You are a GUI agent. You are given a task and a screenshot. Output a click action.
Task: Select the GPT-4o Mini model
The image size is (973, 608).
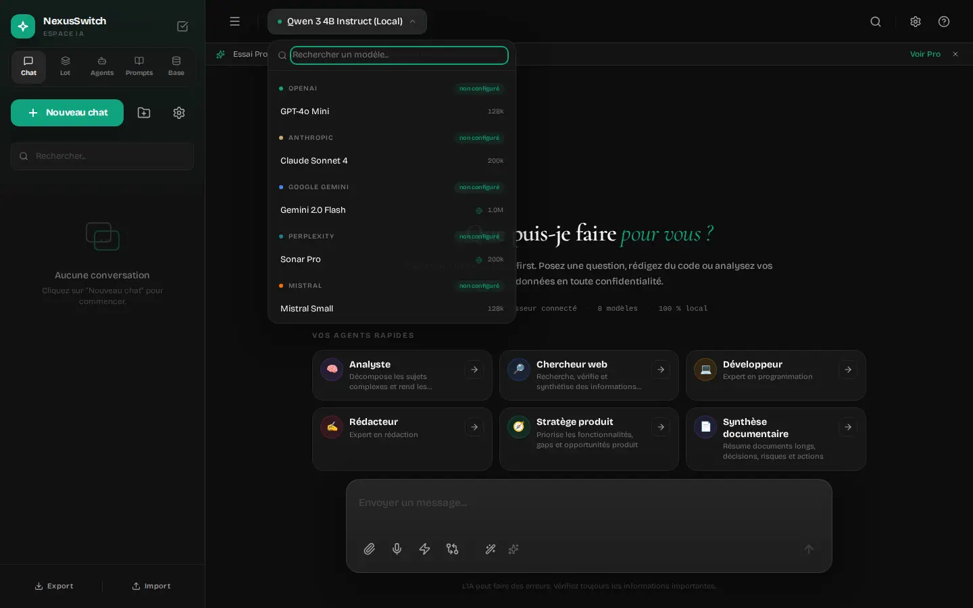[x=392, y=111]
